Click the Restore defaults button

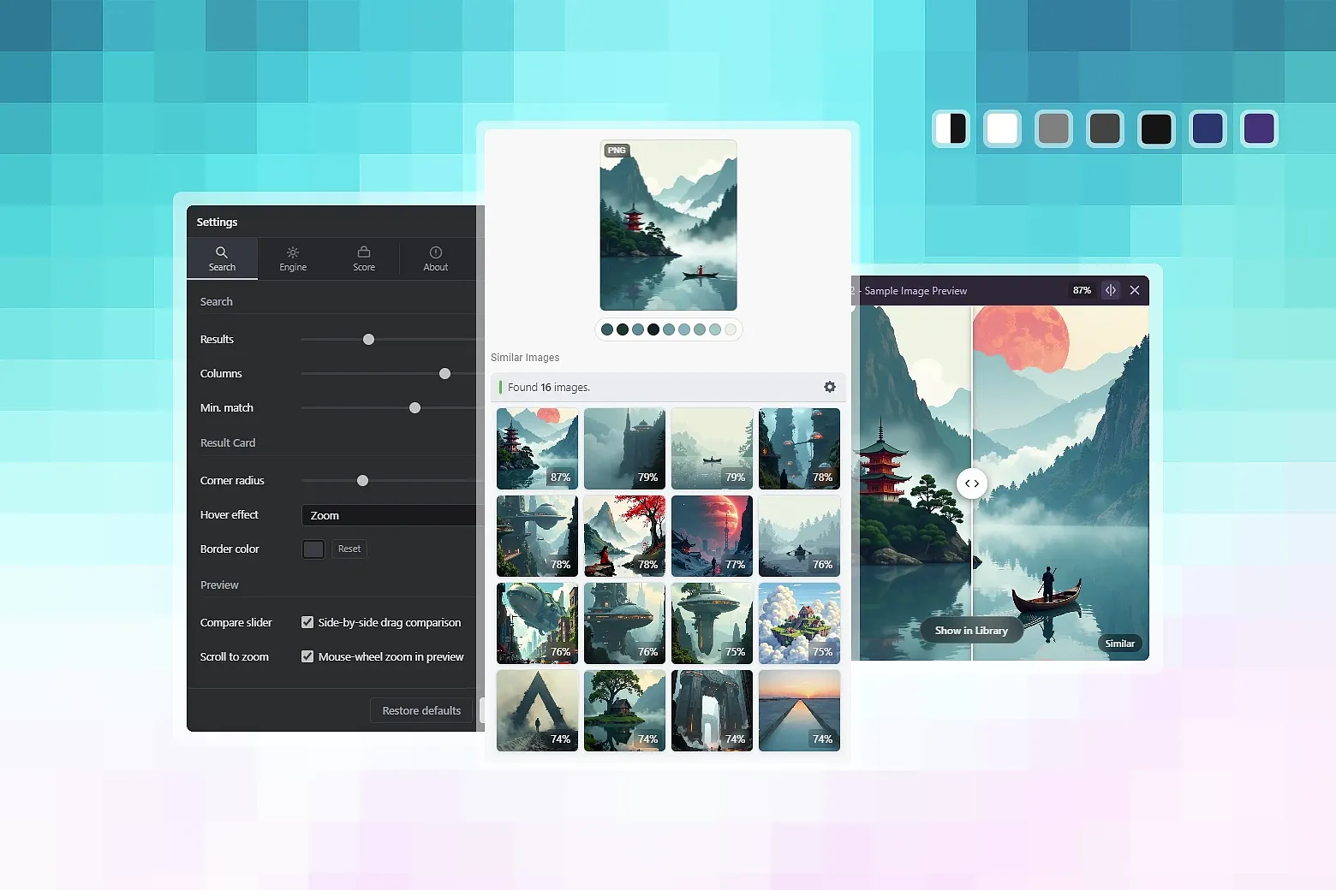(420, 710)
